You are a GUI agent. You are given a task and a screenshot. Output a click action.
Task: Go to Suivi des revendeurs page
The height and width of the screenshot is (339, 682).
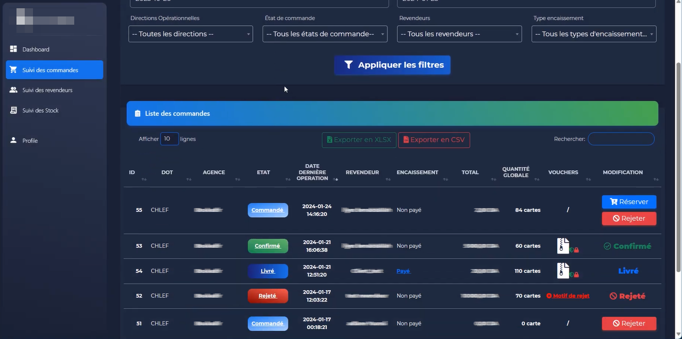[x=47, y=90]
